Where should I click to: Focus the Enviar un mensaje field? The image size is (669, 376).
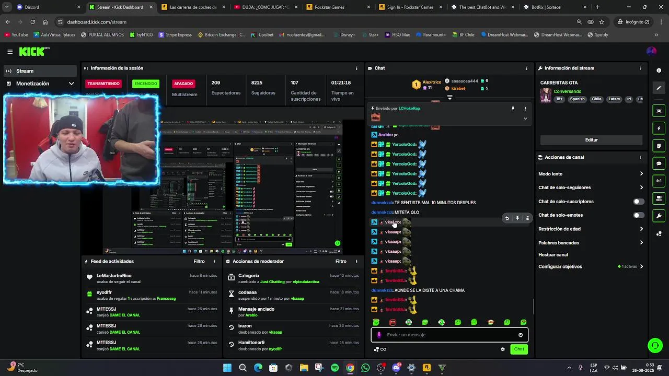point(449,335)
